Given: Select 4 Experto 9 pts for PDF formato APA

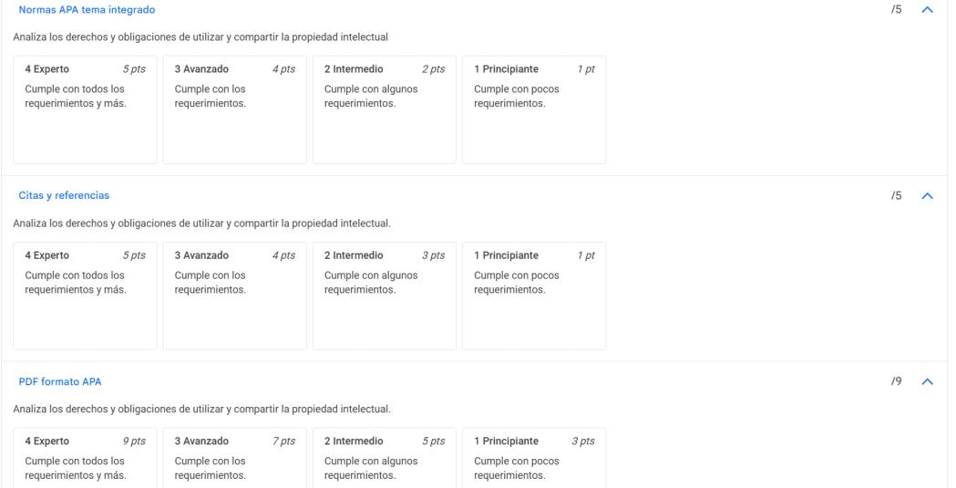Looking at the screenshot, I should pos(85,458).
